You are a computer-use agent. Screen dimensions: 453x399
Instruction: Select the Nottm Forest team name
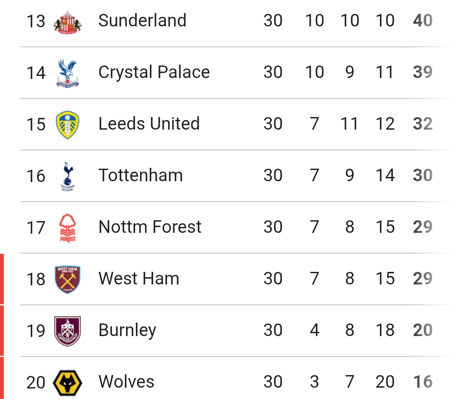tap(150, 227)
